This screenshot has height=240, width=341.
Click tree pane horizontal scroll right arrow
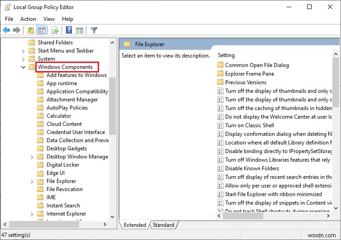105,224
